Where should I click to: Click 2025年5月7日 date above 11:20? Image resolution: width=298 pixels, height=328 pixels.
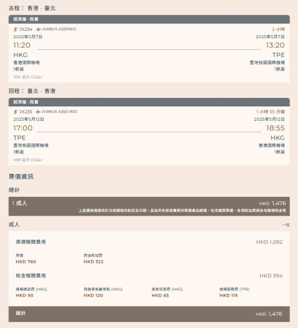click(28, 37)
